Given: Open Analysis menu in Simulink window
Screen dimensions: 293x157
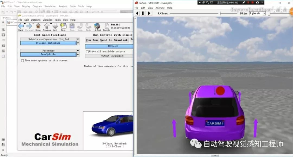Looking at the screenshot, I should [x=63, y=6].
